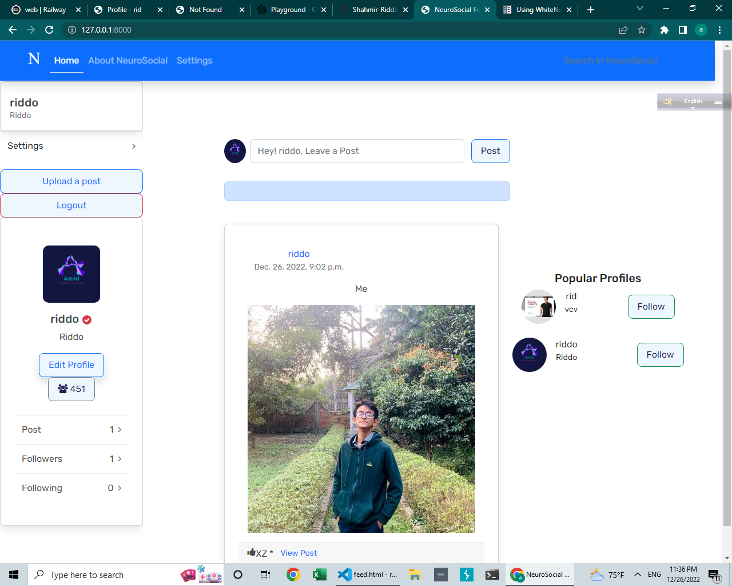
Task: Open the Chrome profile avatar
Action: tap(701, 30)
